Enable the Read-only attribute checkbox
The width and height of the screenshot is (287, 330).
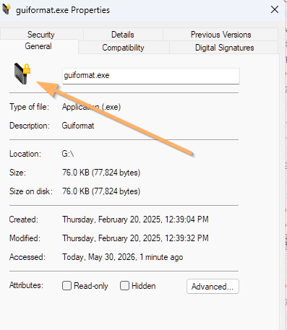point(67,286)
